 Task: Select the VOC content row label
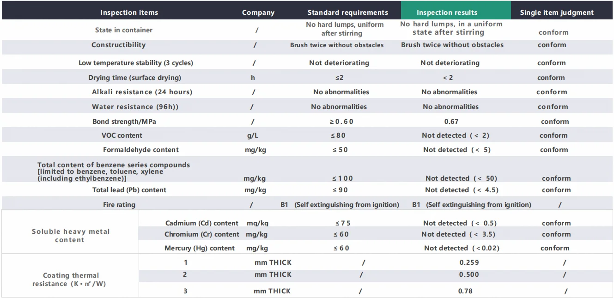coord(122,135)
